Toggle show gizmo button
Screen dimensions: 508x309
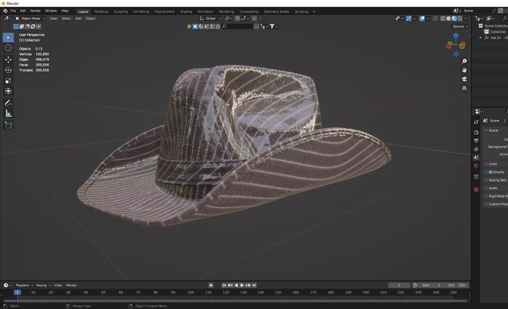point(409,18)
